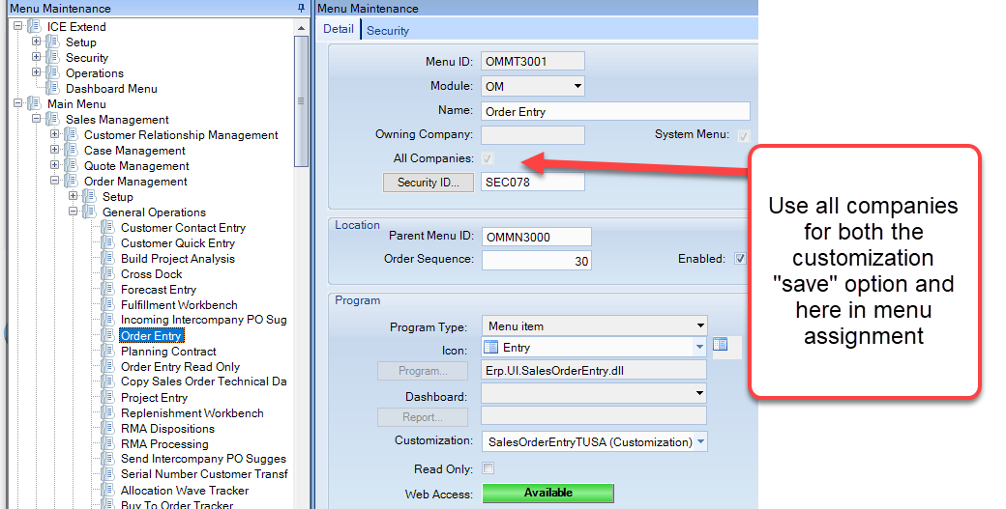Click the Sales Management node icon
Screen dimensions: 1006x509
[x=53, y=119]
